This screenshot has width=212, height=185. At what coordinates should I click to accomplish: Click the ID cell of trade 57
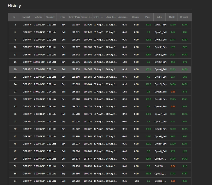[15, 181]
